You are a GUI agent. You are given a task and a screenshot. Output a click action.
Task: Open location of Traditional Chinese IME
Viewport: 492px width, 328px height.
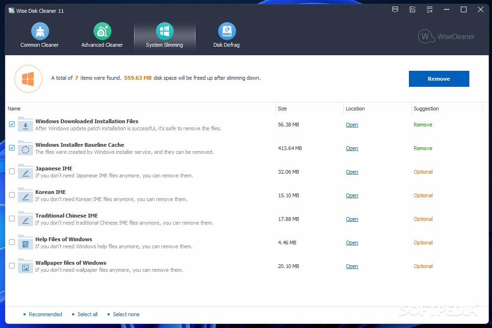[352, 219]
